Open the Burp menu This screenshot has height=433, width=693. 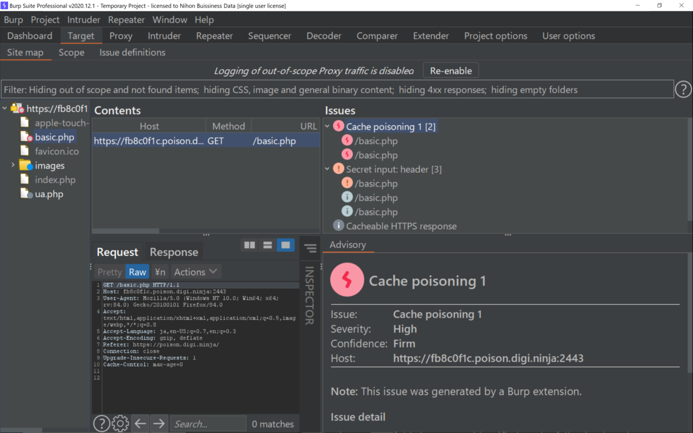(x=13, y=20)
